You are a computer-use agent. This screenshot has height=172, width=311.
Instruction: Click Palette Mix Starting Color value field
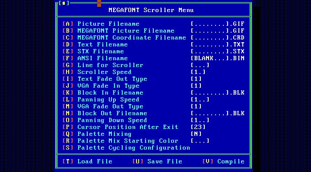pos(200,141)
